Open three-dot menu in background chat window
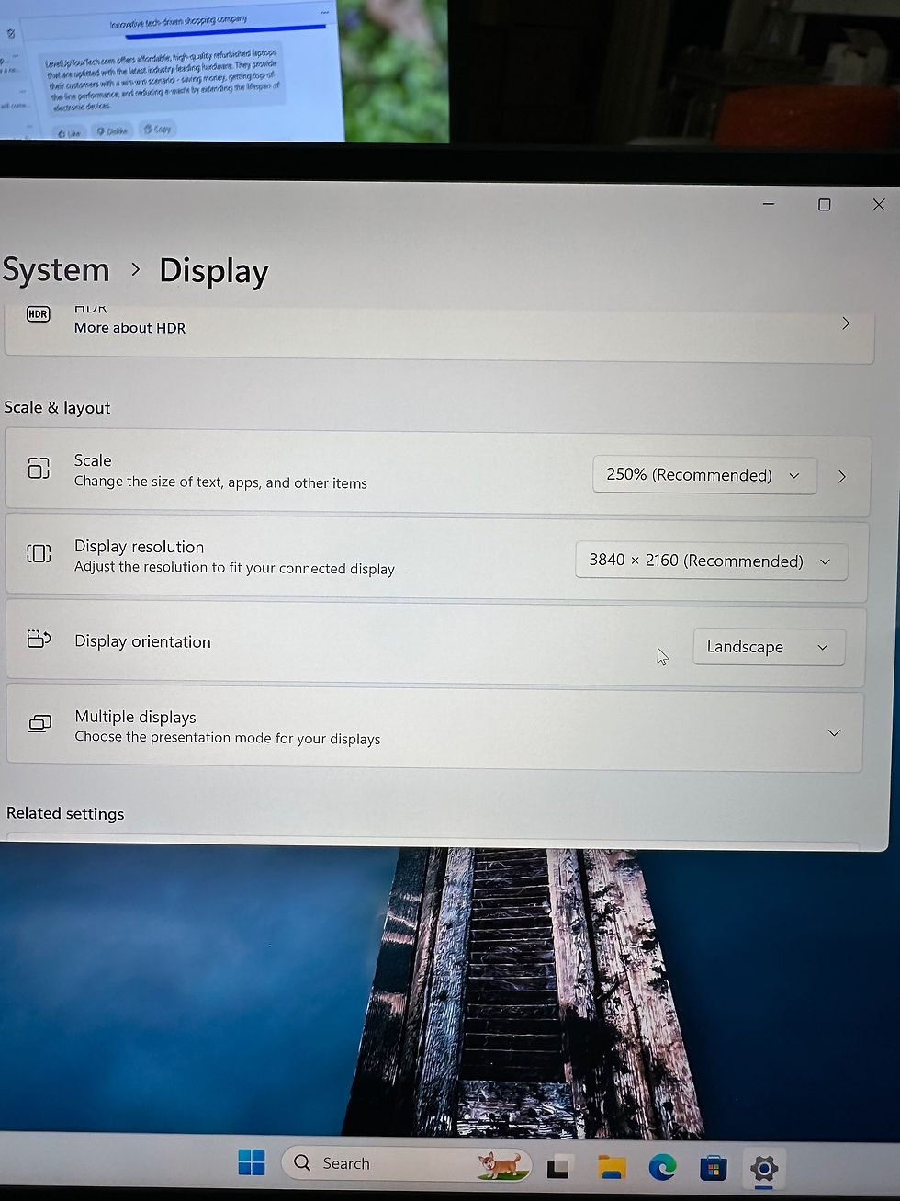 [x=324, y=13]
